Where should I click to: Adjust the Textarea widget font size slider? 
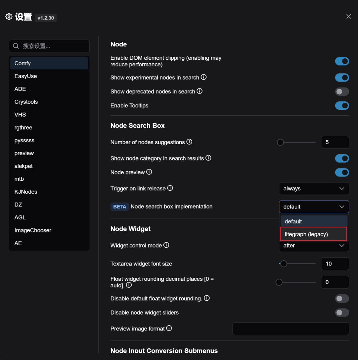[x=284, y=264]
